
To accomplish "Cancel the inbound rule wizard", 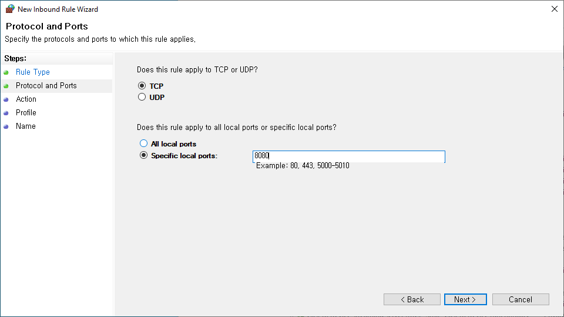I will pyautogui.click(x=521, y=299).
